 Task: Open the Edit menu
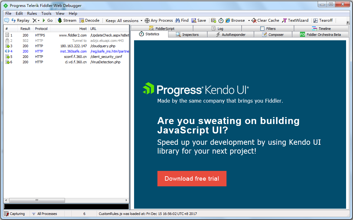pos(19,14)
